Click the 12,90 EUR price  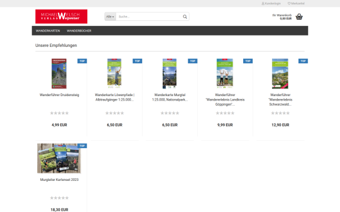click(280, 125)
